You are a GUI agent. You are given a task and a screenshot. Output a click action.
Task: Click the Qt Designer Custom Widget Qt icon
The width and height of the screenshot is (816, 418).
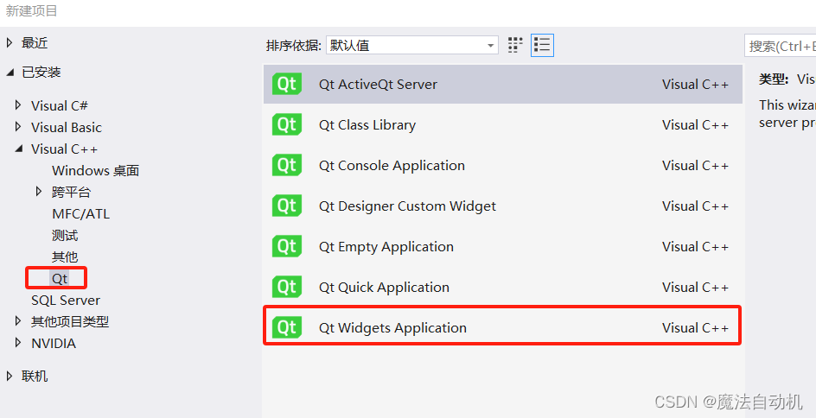click(x=287, y=206)
